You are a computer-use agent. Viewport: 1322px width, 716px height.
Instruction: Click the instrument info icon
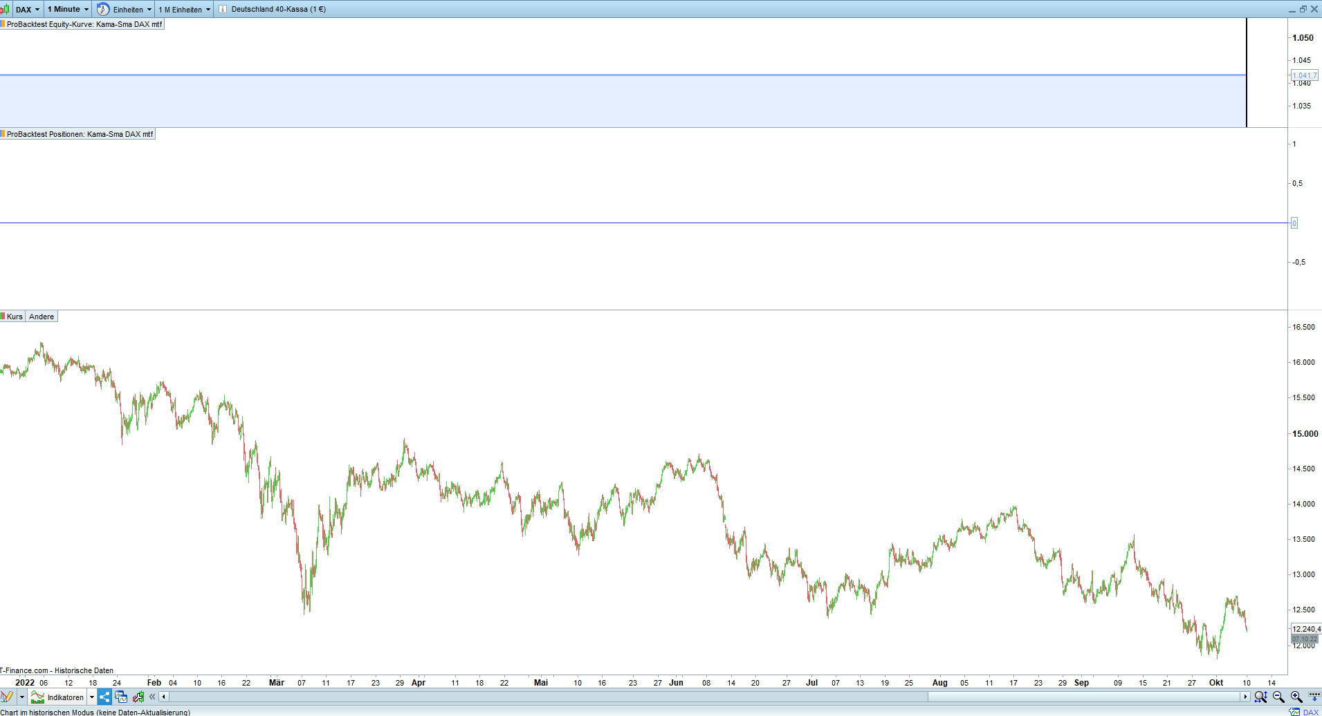pos(223,10)
